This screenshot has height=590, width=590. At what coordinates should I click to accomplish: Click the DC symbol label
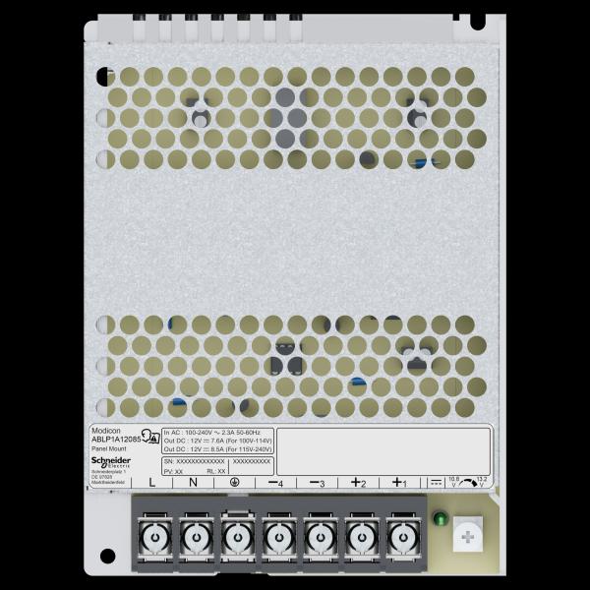[x=436, y=482]
